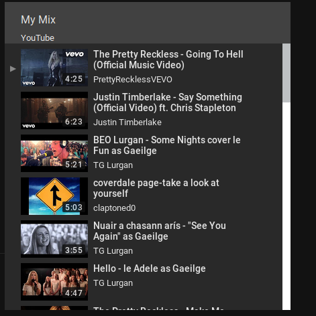Click the 5:03 duration badge

74,208
